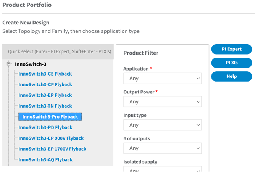Image resolution: width=255 pixels, height=172 pixels.
Task: Click the Product Filter heading
Action: point(141,53)
